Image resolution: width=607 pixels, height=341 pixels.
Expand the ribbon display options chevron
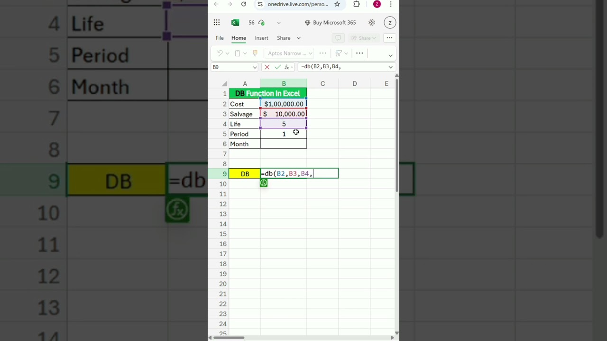tap(390, 55)
